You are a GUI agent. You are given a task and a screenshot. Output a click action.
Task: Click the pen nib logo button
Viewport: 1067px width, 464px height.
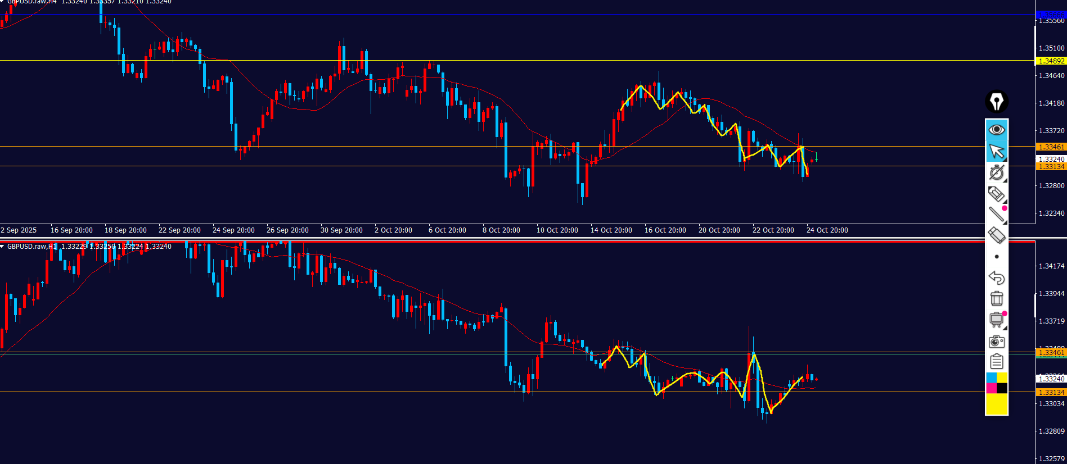996,102
